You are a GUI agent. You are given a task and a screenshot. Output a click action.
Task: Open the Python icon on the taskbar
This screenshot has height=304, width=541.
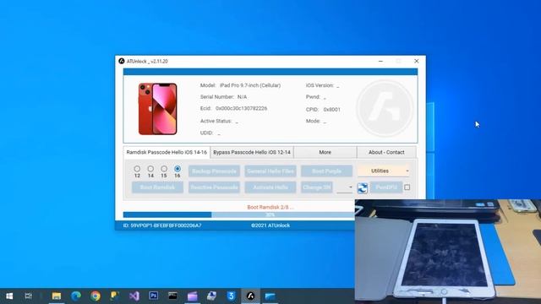click(x=115, y=296)
